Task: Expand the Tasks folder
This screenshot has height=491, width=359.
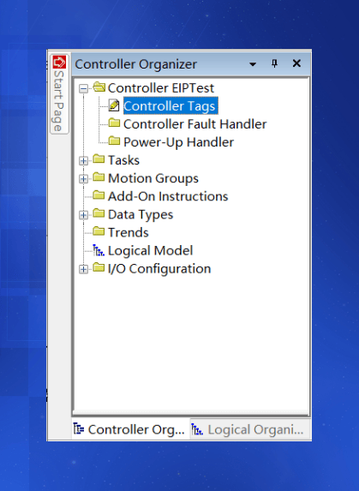Action: [x=83, y=161]
